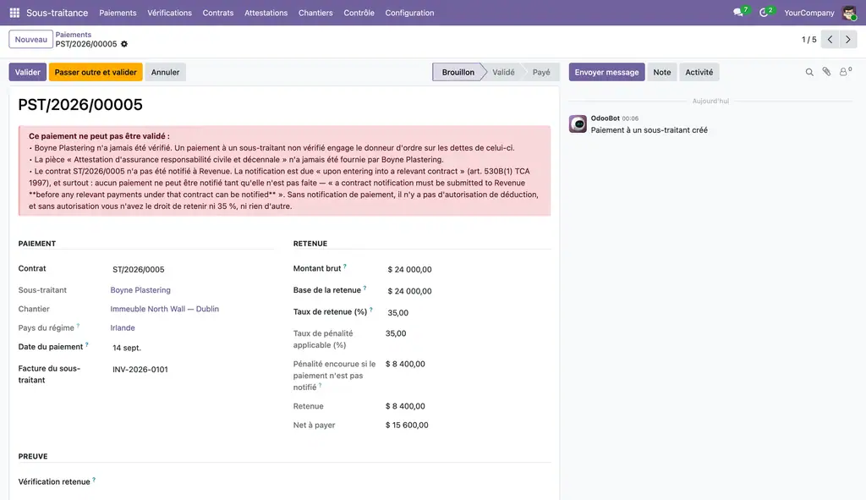Open the Paiements menu
Viewport: 866px width, 500px height.
pos(118,13)
